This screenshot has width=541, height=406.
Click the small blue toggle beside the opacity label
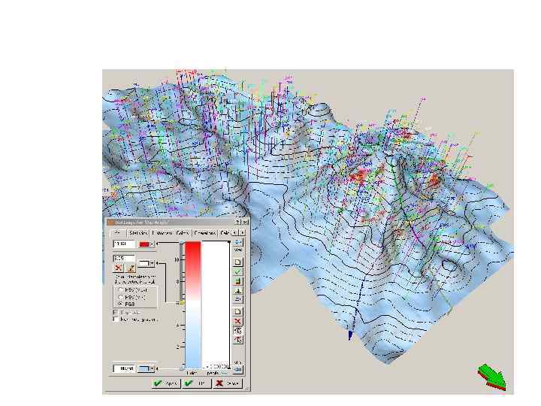tap(224, 373)
